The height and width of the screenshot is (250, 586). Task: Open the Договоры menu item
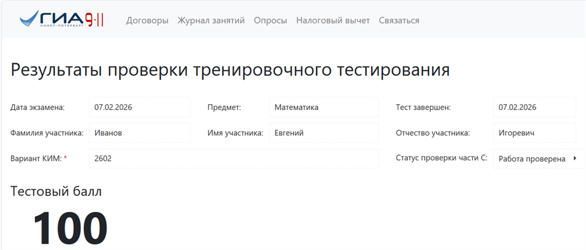pyautogui.click(x=147, y=20)
